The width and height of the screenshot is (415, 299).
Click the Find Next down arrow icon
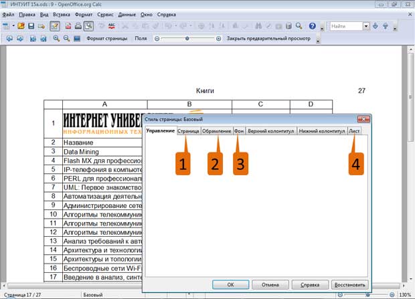pyautogui.click(x=376, y=26)
